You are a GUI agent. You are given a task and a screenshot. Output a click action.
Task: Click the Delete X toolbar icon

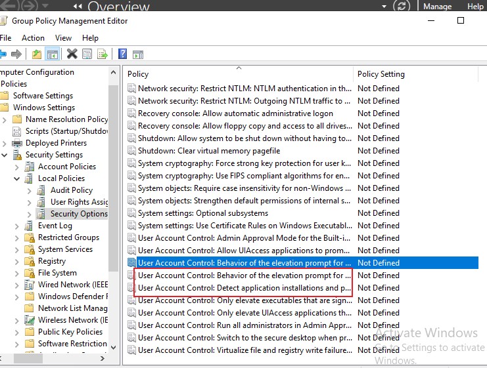[72, 54]
